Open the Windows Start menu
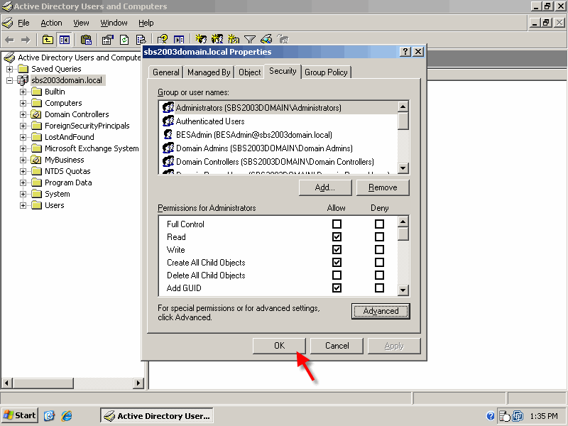 click(x=20, y=415)
